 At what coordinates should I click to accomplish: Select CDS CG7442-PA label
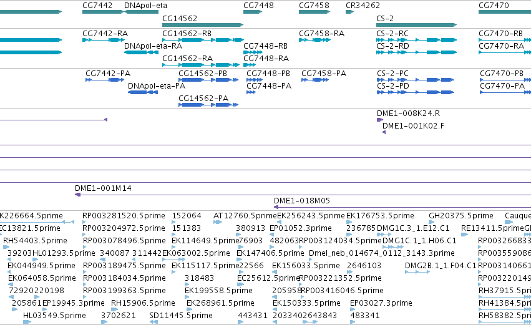tap(108, 74)
